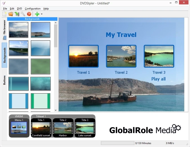The width and height of the screenshot is (190, 147).
Task: Click the green plus Add icon
Action: click(x=37, y=14)
